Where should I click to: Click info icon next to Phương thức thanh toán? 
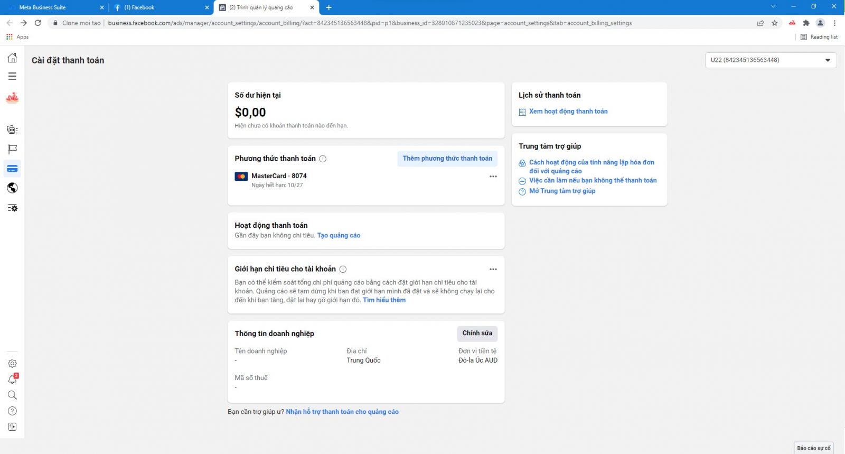(x=323, y=159)
